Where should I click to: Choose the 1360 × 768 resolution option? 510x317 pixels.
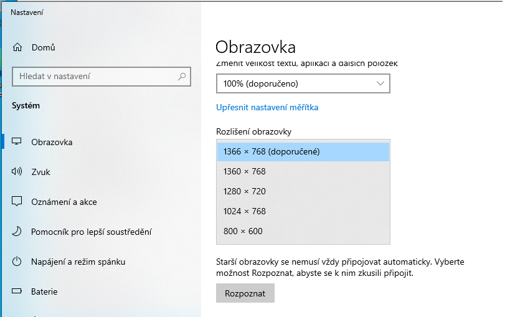coord(303,171)
